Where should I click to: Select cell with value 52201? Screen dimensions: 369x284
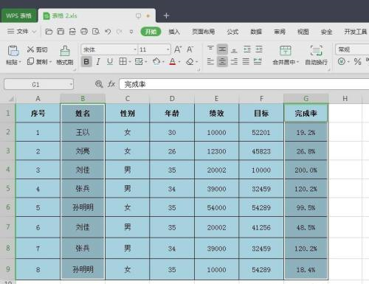pyautogui.click(x=261, y=132)
